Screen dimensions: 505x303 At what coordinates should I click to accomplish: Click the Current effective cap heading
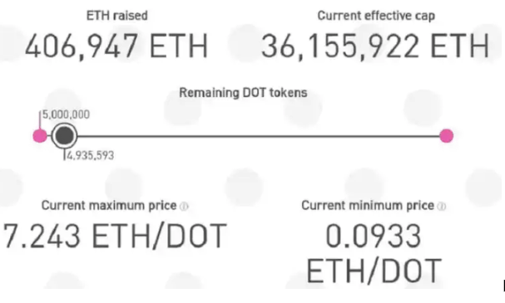pyautogui.click(x=376, y=16)
